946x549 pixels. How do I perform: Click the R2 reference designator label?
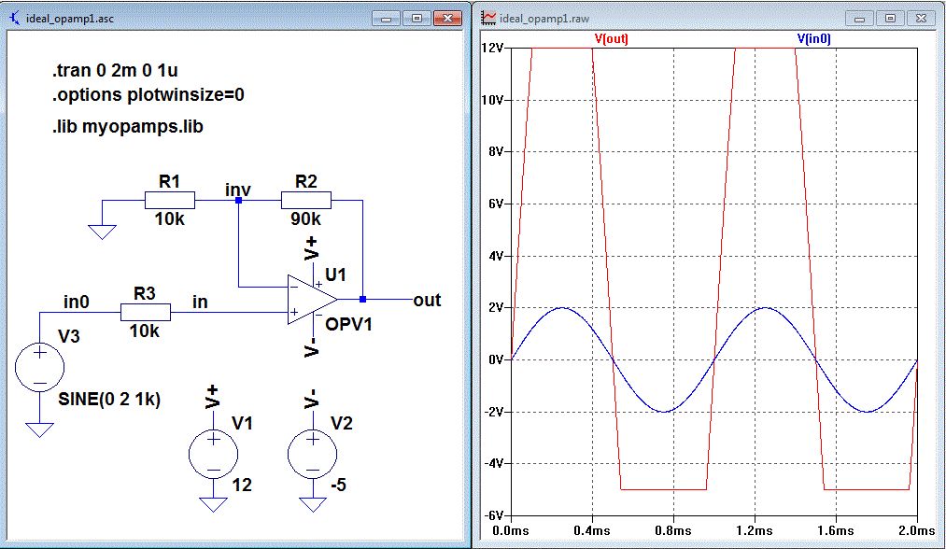(x=306, y=181)
